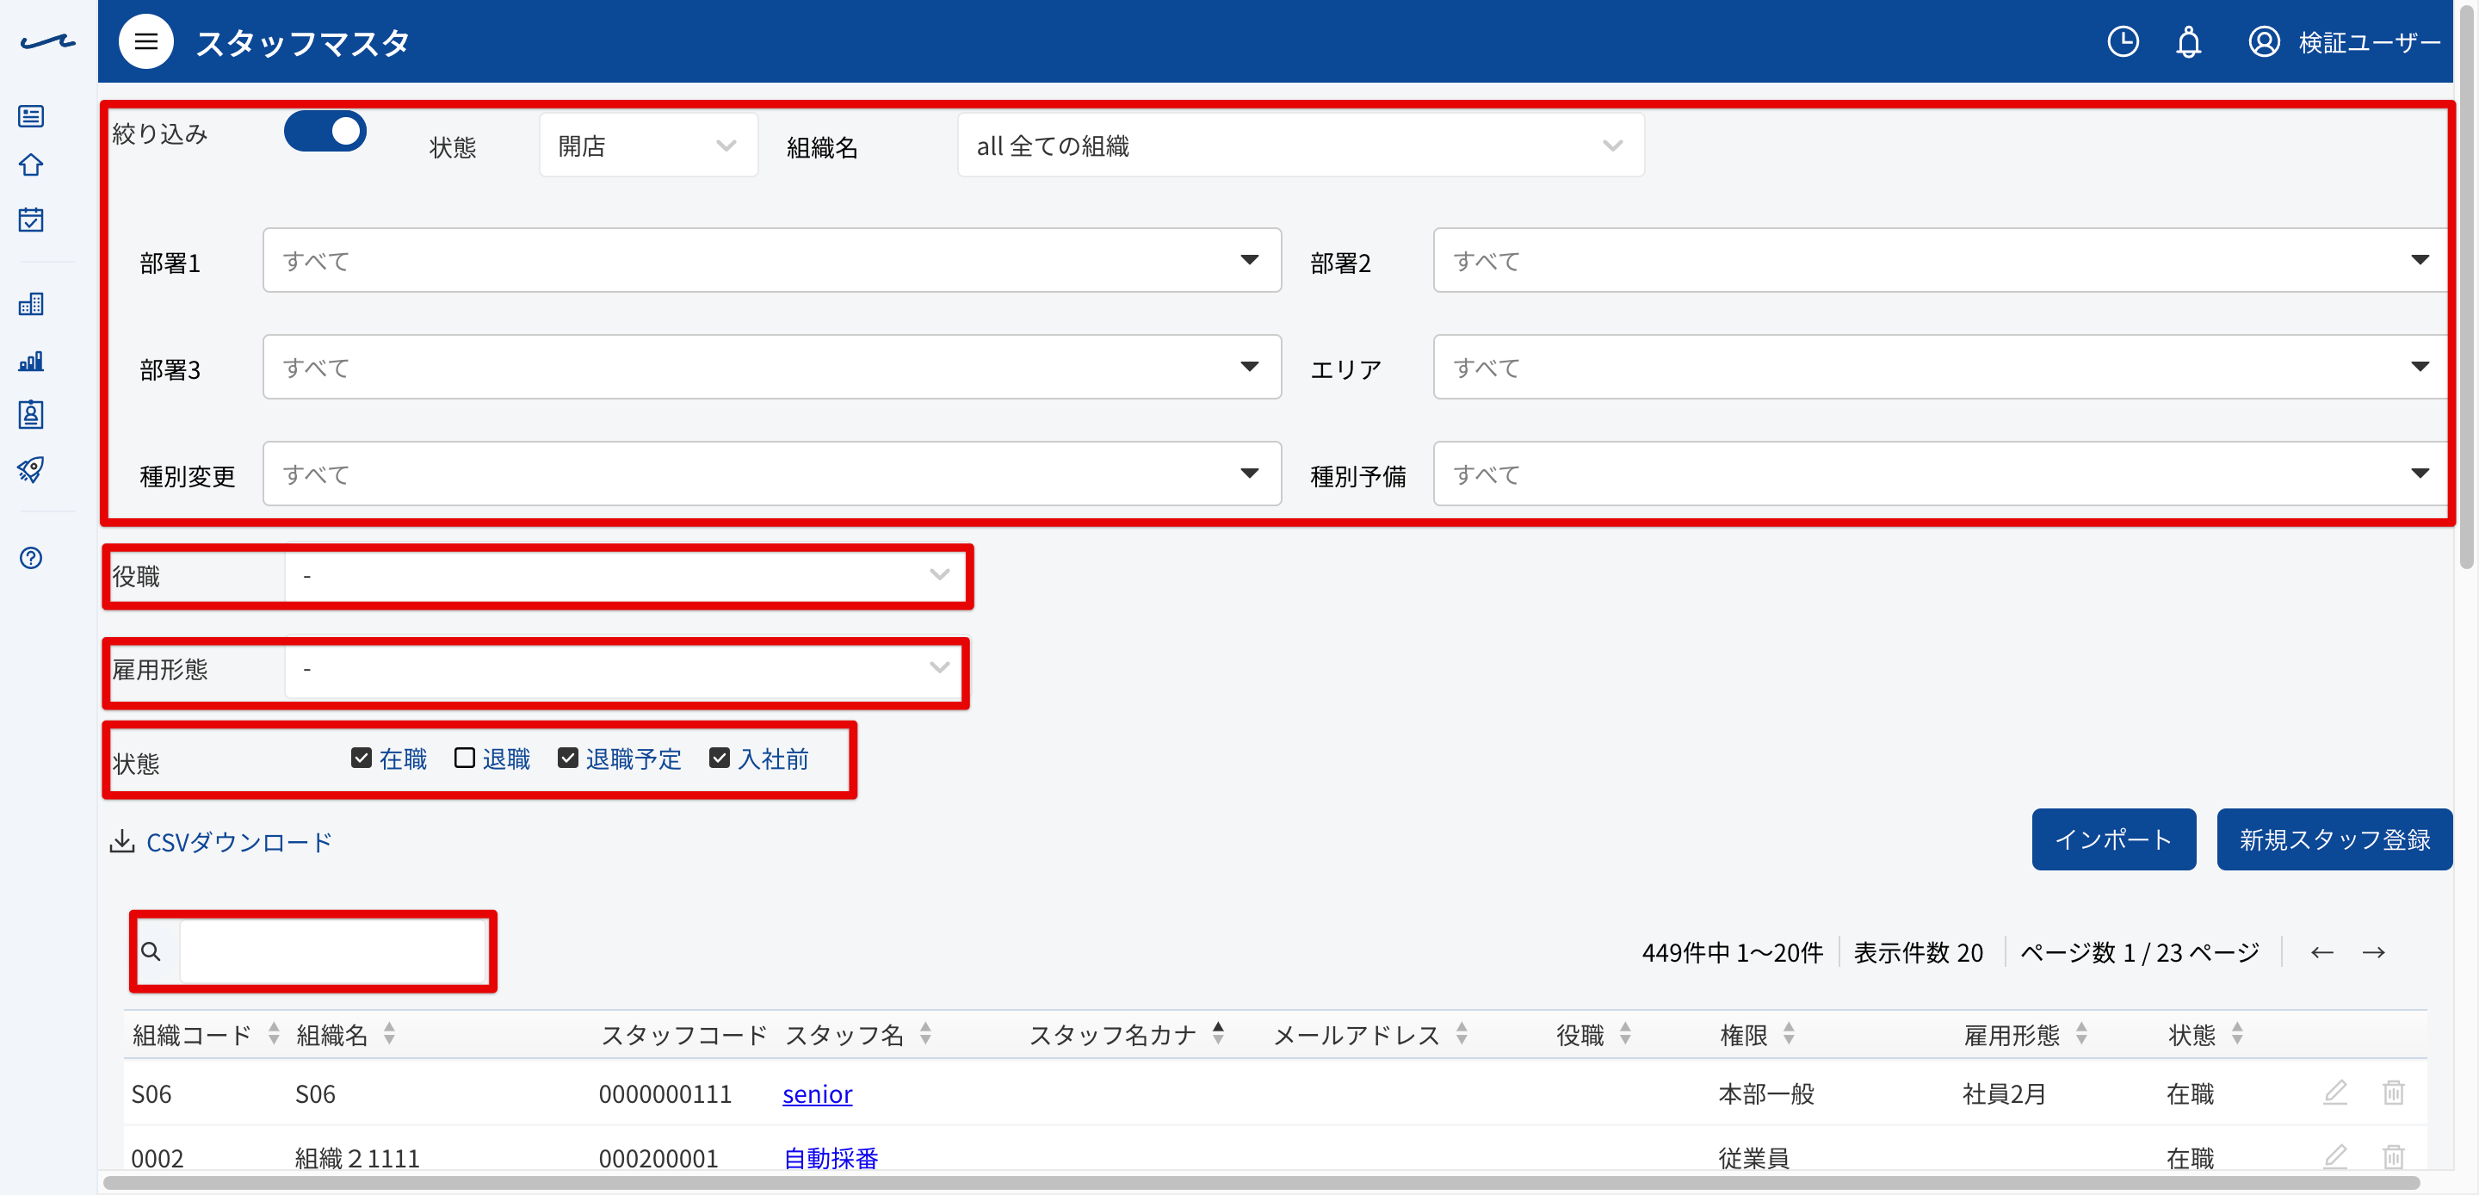Click the インポート button
Screen dimensions: 2479x1195
2113,839
